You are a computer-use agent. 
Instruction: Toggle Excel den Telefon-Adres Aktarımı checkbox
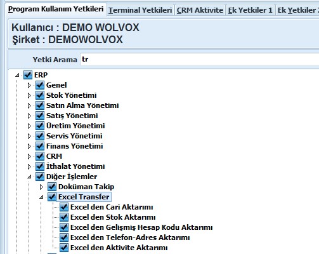click(x=64, y=237)
